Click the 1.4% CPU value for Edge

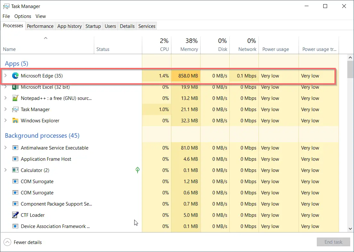click(x=164, y=76)
